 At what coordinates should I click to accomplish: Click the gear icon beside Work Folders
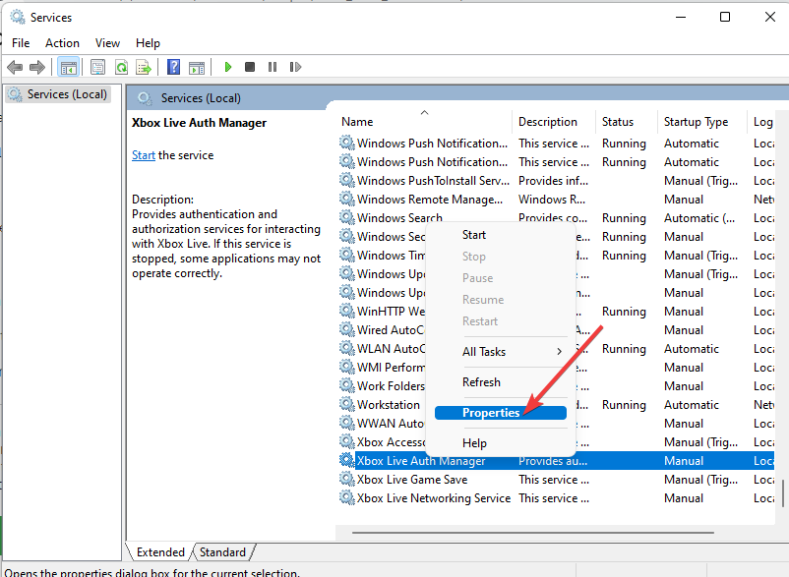[x=346, y=385]
